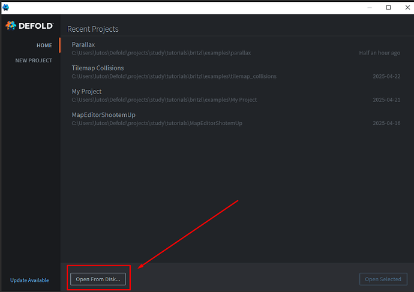Click the Open From Disk button

[x=98, y=279]
